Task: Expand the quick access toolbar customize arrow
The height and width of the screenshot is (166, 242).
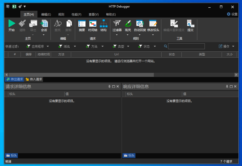Action: (25, 7)
